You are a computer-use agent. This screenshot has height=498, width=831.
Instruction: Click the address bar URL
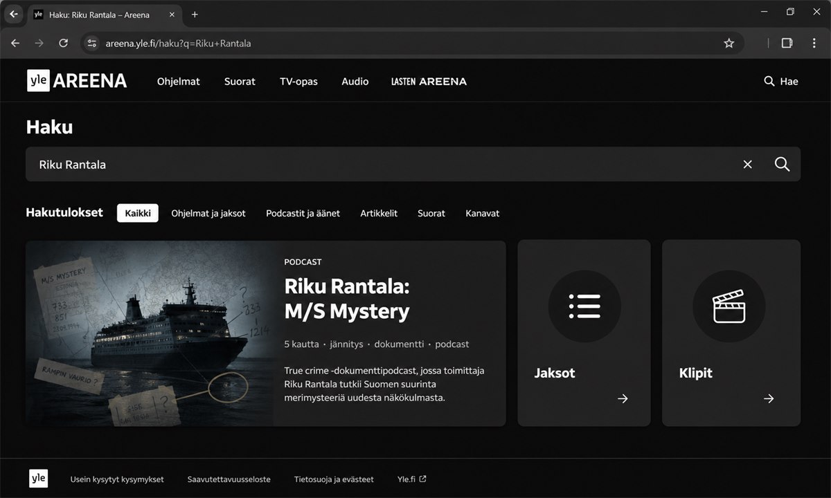178,43
